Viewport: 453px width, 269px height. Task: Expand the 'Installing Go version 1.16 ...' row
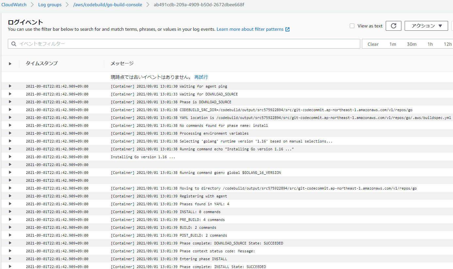10,157
